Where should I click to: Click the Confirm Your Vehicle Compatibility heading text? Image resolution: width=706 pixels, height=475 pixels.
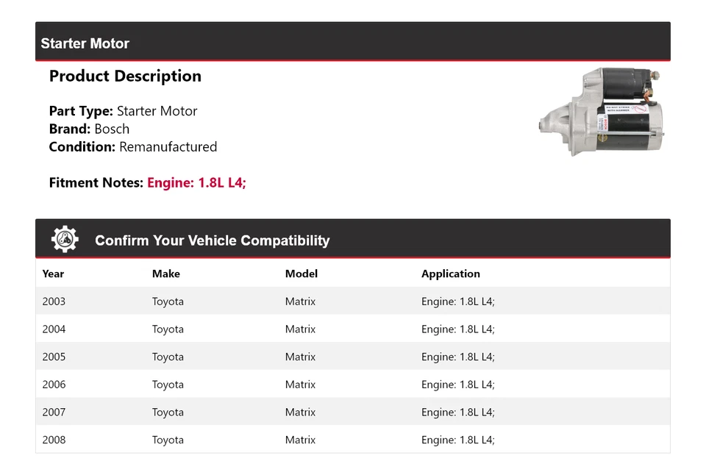tap(212, 240)
